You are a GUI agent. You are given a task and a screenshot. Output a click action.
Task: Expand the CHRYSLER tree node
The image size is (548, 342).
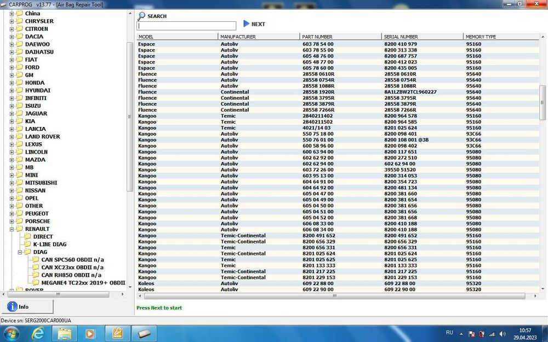[x=12, y=21]
